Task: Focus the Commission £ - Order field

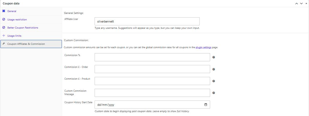Action: (x=152, y=69)
